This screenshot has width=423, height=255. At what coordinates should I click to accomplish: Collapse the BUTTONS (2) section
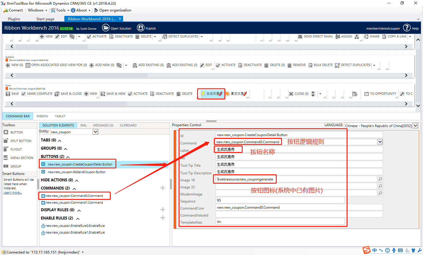pos(68,157)
